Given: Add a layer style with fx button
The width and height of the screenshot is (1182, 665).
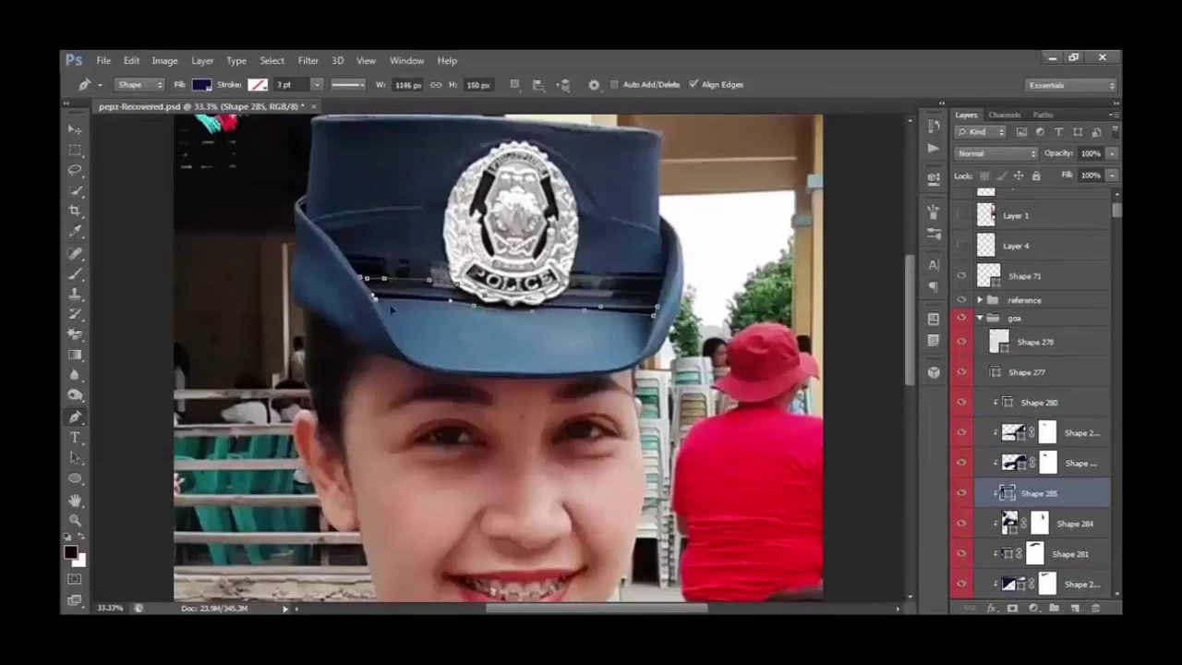Looking at the screenshot, I should [x=991, y=608].
